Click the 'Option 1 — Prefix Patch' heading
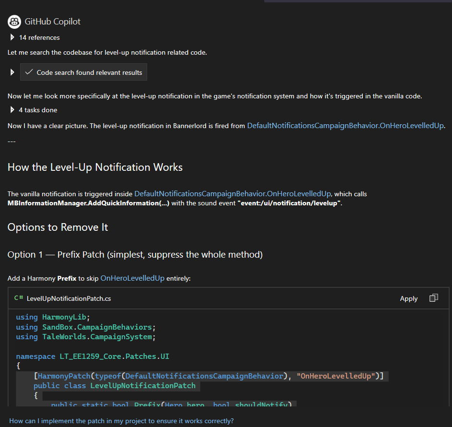 135,255
